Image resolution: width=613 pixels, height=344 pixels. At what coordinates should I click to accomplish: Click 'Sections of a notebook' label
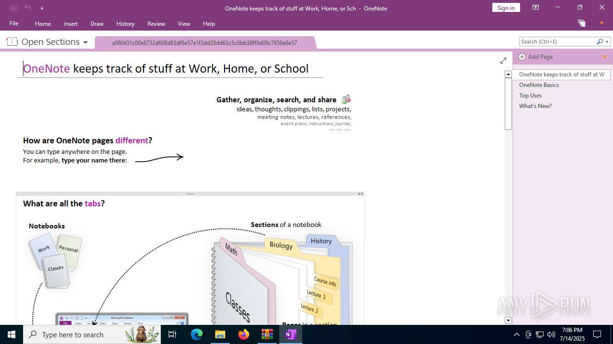pos(286,225)
